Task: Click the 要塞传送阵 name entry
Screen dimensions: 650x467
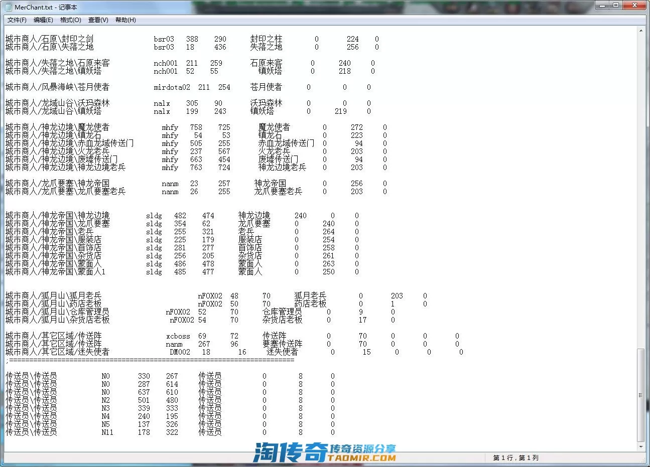Action: [x=282, y=344]
